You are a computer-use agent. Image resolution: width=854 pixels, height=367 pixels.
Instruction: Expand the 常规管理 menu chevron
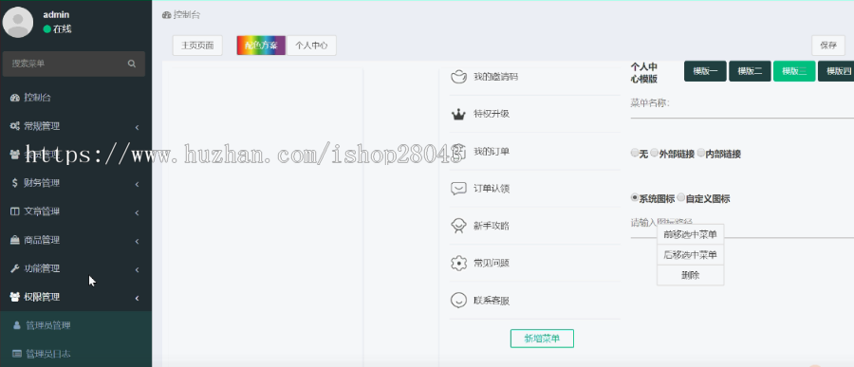(x=137, y=127)
